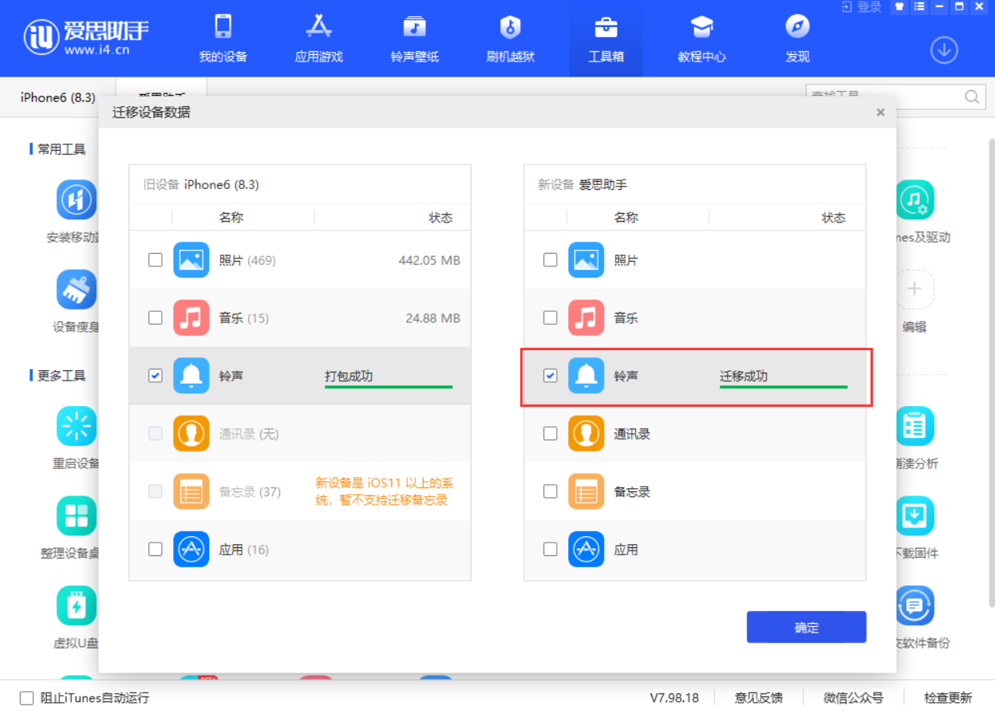Tick the 应用 checkbox on old device
The height and width of the screenshot is (714, 995).
click(x=156, y=550)
